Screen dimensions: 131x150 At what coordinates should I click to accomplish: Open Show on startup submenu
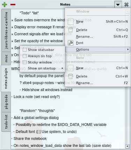[43, 68]
